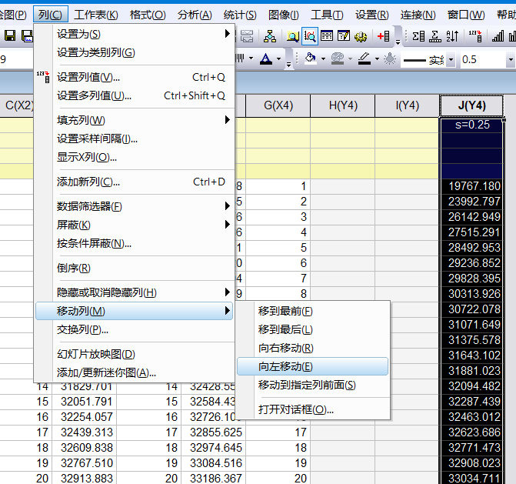Image resolution: width=516 pixels, height=484 pixels.
Task: Select 交换列(P)... menu entry
Action: click(135, 329)
